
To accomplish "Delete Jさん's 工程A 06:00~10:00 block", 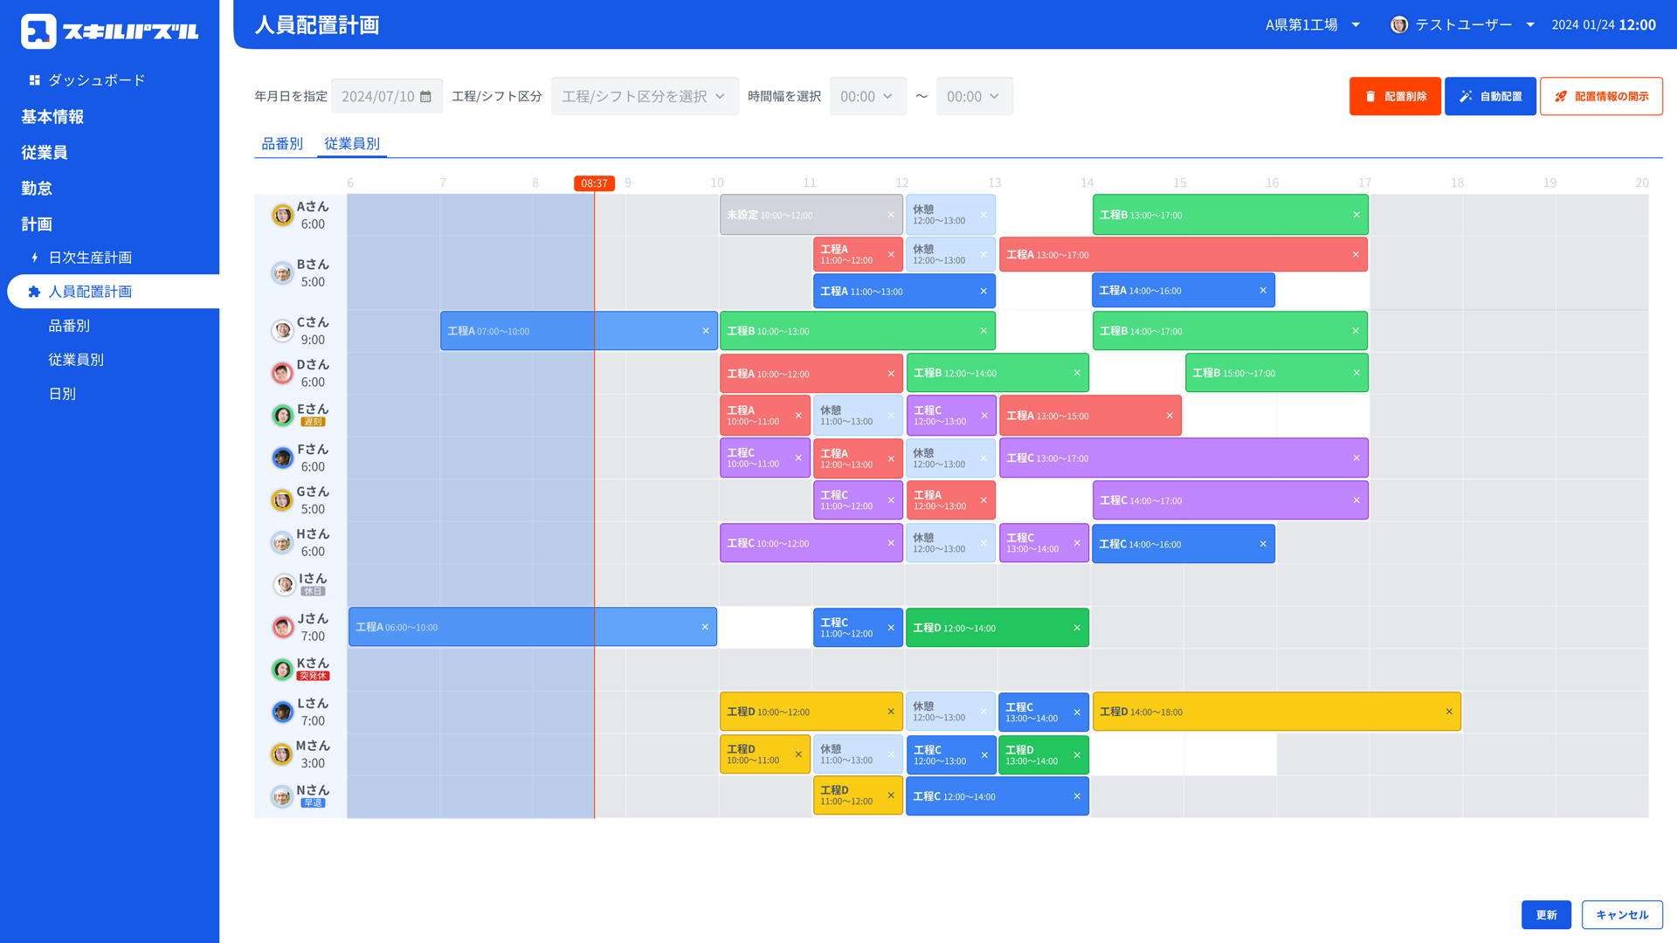I will point(705,627).
